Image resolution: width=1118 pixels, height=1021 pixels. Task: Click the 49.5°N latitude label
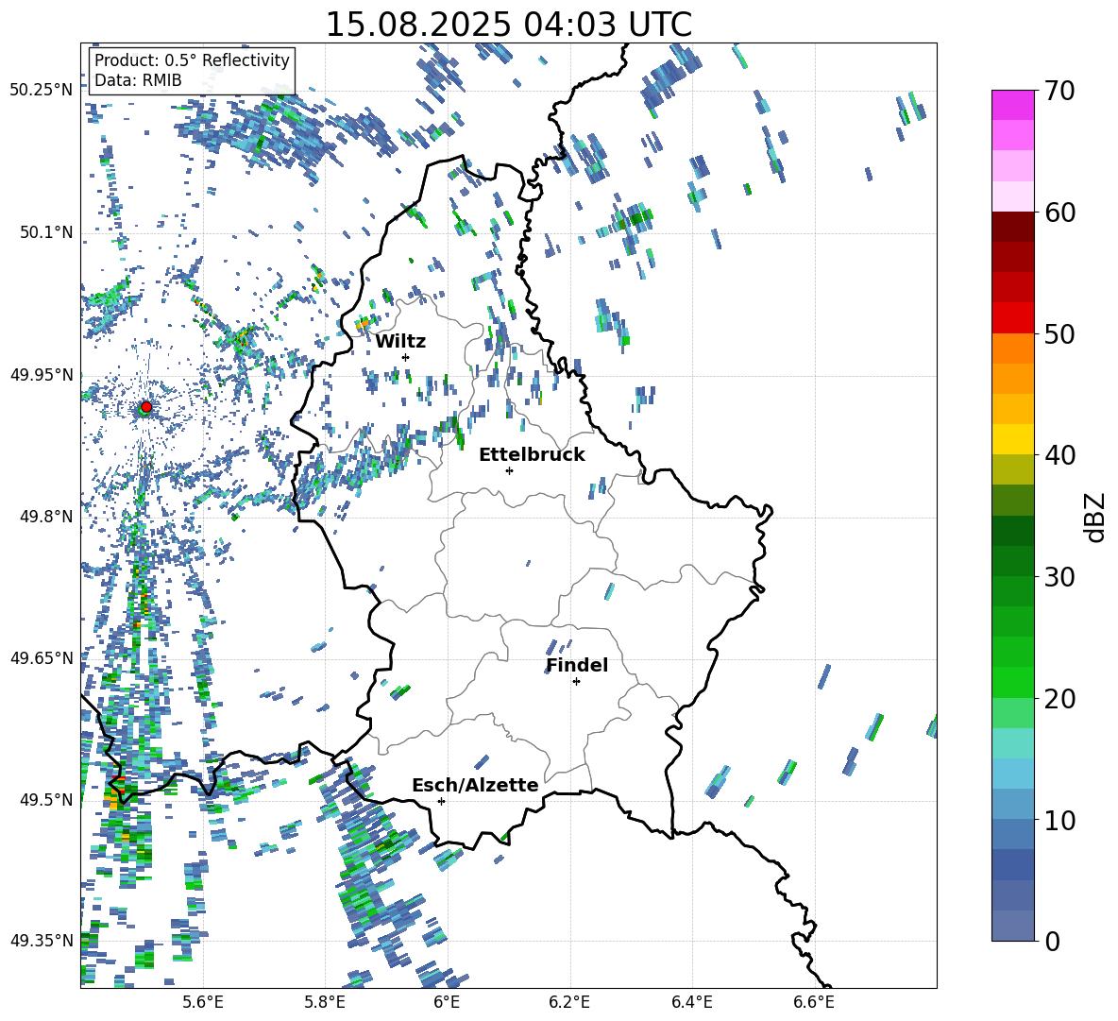point(46,799)
